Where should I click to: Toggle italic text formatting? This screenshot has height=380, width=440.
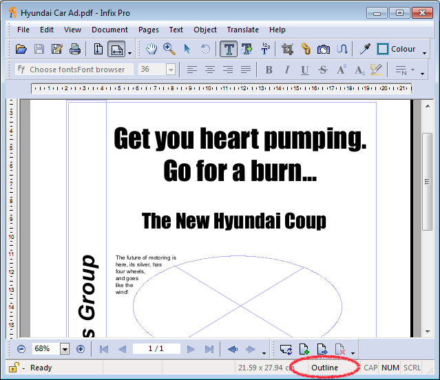click(286, 70)
